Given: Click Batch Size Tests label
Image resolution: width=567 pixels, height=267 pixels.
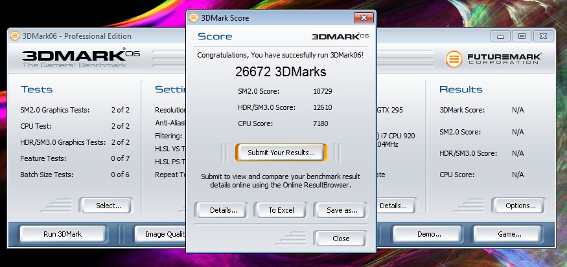Looking at the screenshot, I should pyautogui.click(x=47, y=175).
